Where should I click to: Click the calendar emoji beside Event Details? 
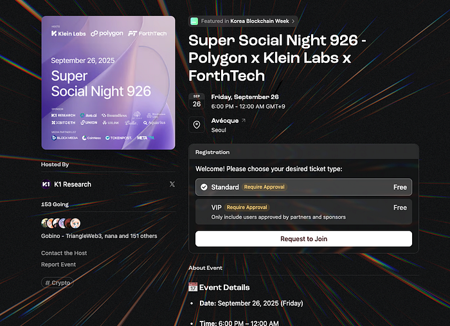point(193,287)
